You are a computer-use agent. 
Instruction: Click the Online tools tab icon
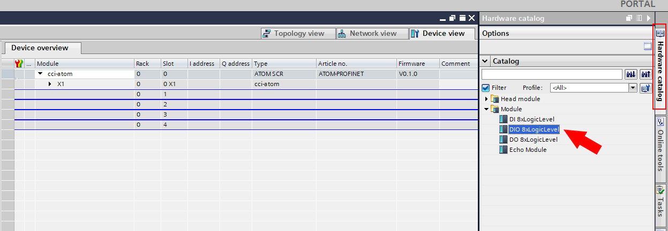[660, 121]
